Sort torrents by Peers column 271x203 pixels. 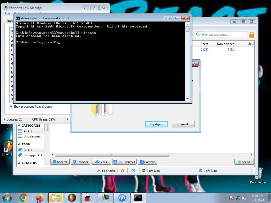pos(204,44)
